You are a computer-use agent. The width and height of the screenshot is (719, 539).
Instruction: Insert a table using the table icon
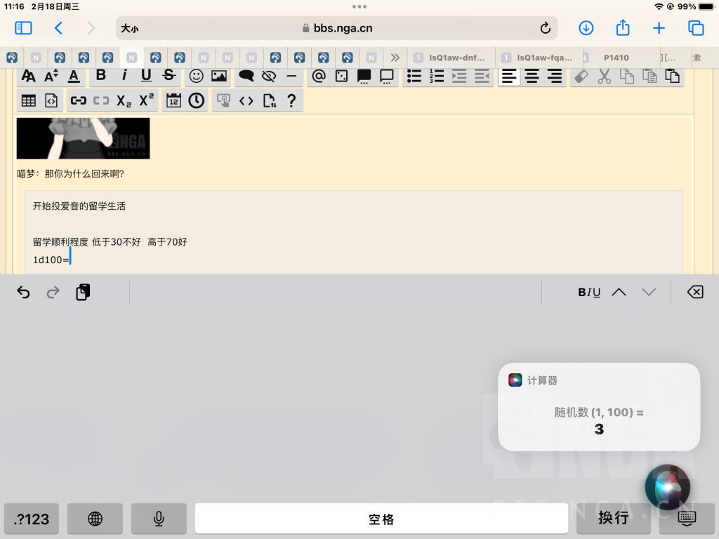tap(28, 100)
